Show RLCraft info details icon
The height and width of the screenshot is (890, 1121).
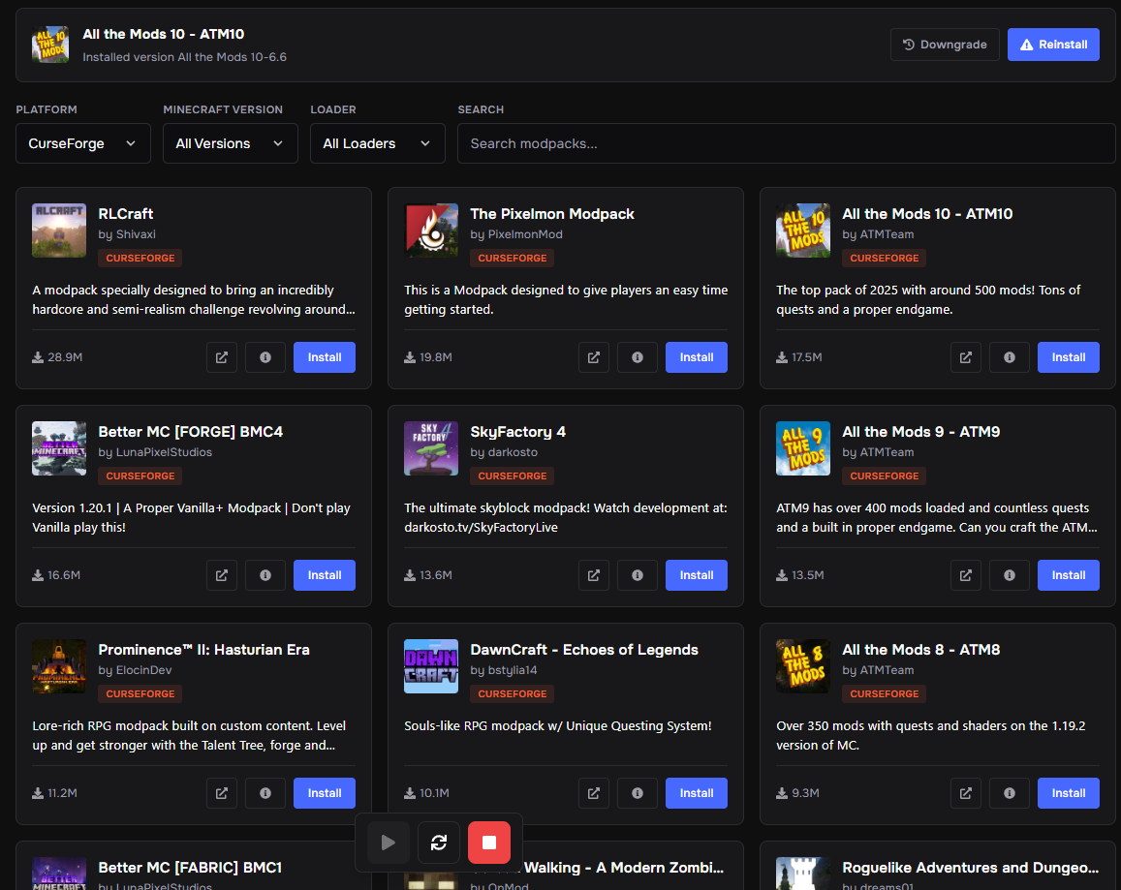[265, 357]
